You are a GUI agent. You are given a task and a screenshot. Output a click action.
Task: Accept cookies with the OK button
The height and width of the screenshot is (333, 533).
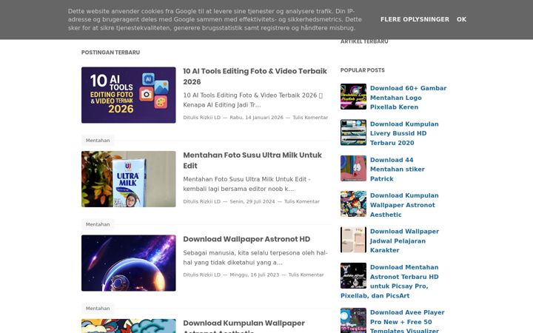point(461,19)
